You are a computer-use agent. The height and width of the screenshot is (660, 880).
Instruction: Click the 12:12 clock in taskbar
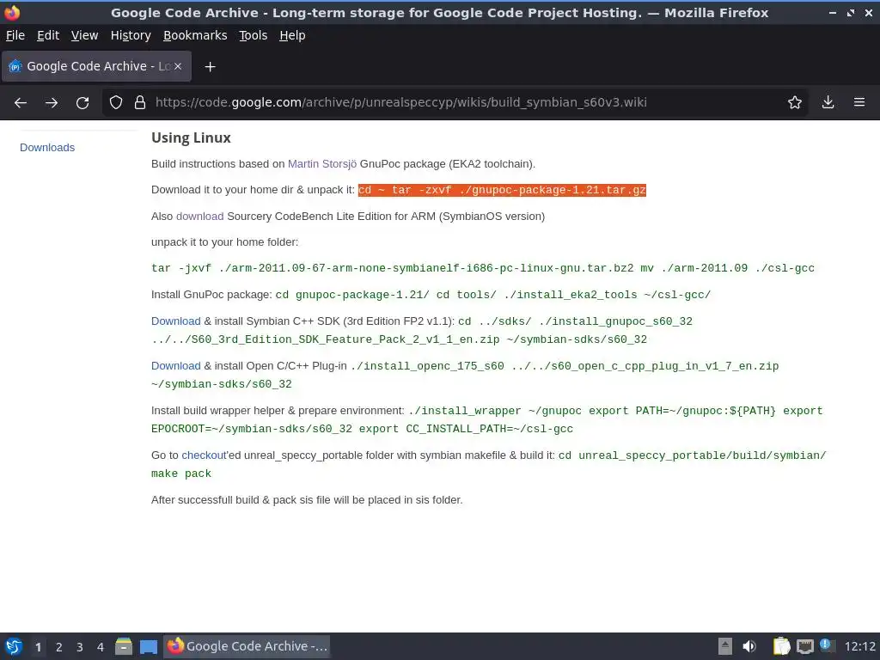coord(859,646)
